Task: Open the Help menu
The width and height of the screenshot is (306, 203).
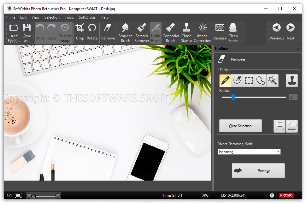Action: tap(104, 17)
